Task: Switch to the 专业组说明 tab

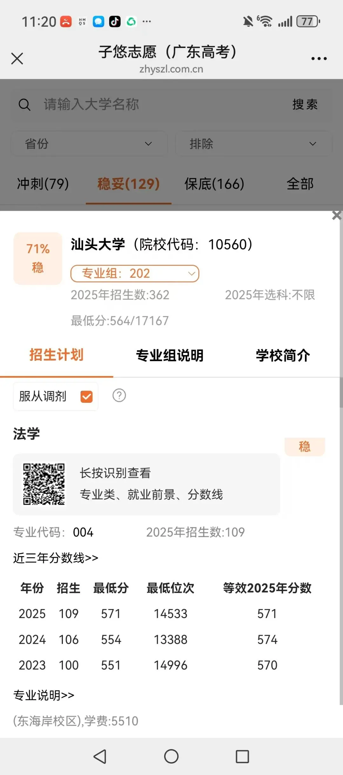Action: click(170, 355)
